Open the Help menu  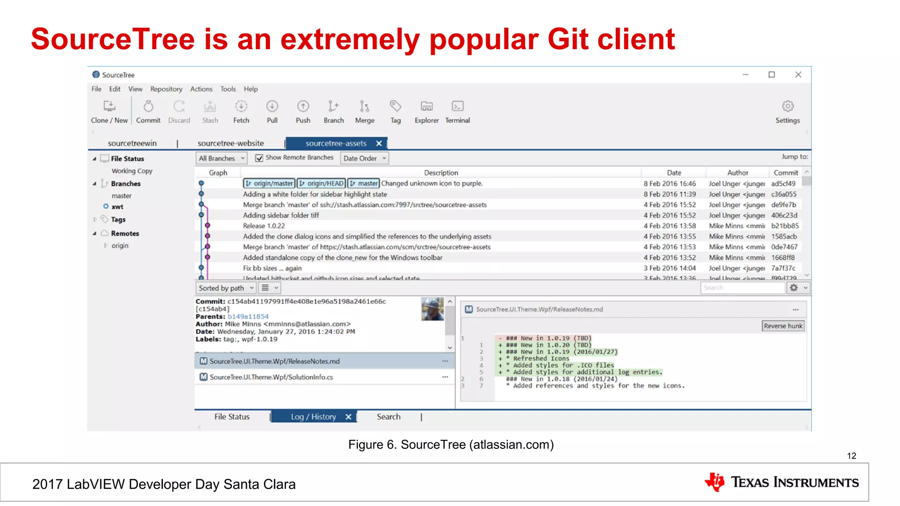coord(251,89)
